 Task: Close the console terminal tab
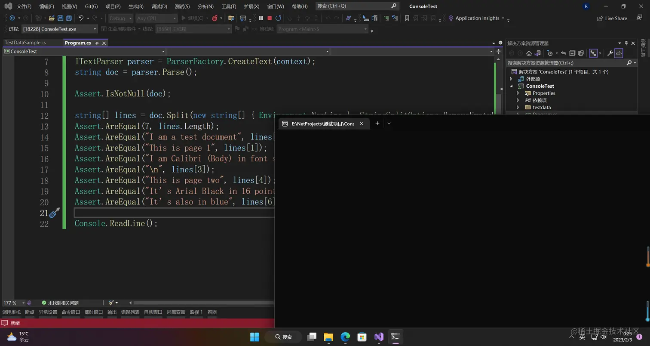coord(362,124)
